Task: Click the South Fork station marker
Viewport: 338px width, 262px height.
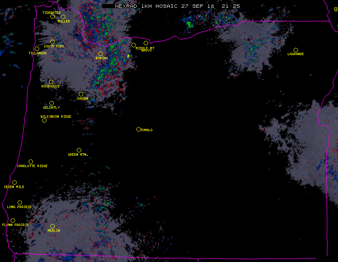Action: click(52, 42)
